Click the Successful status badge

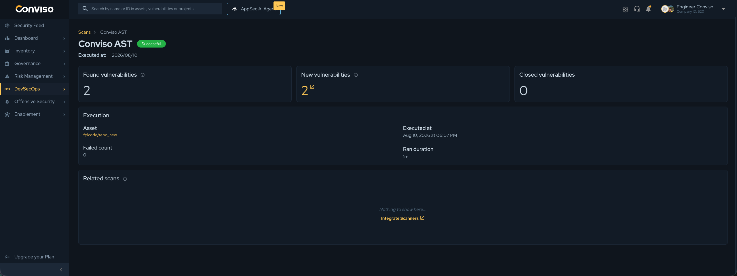[151, 44]
